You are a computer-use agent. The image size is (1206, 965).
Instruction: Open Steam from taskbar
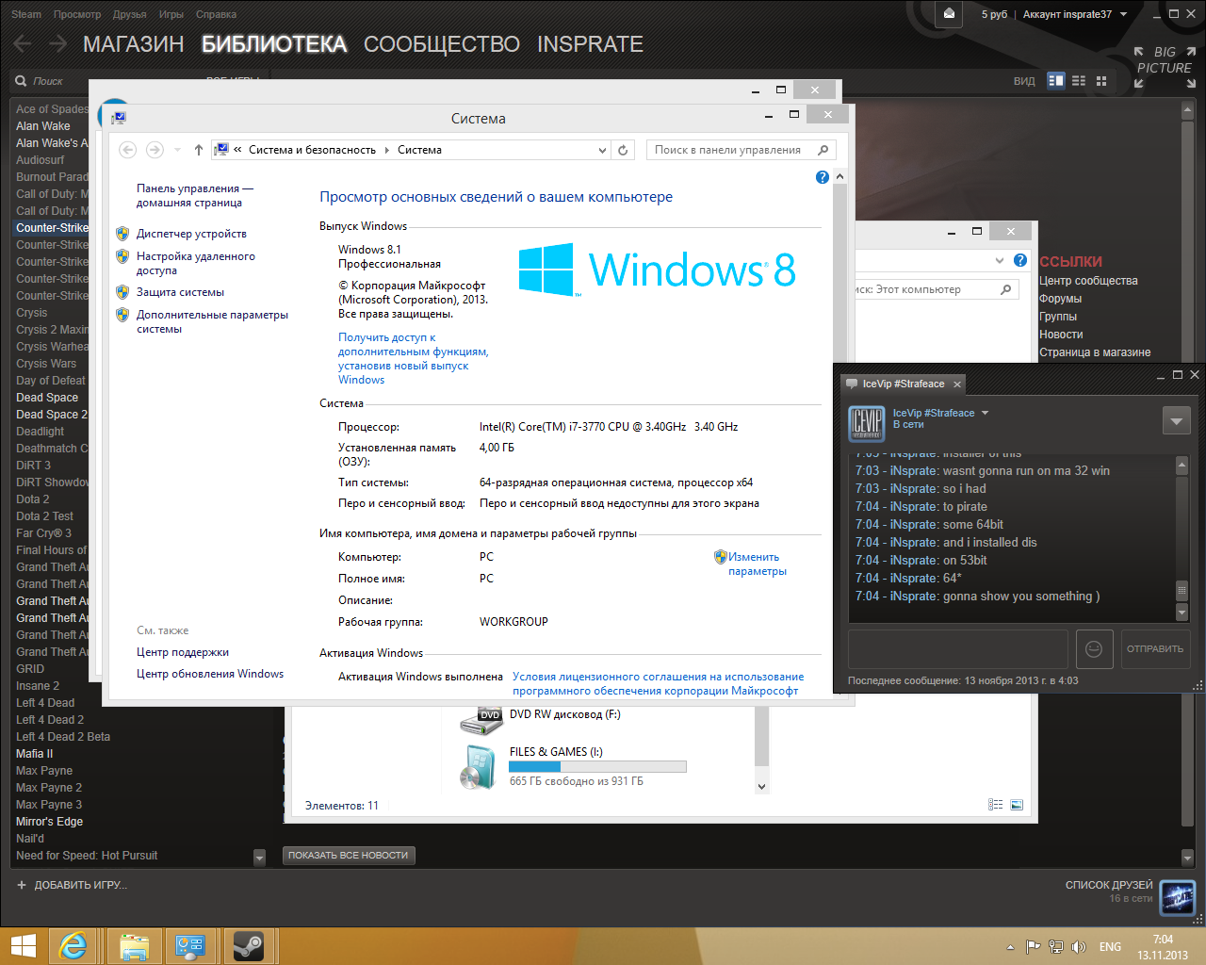(x=248, y=946)
